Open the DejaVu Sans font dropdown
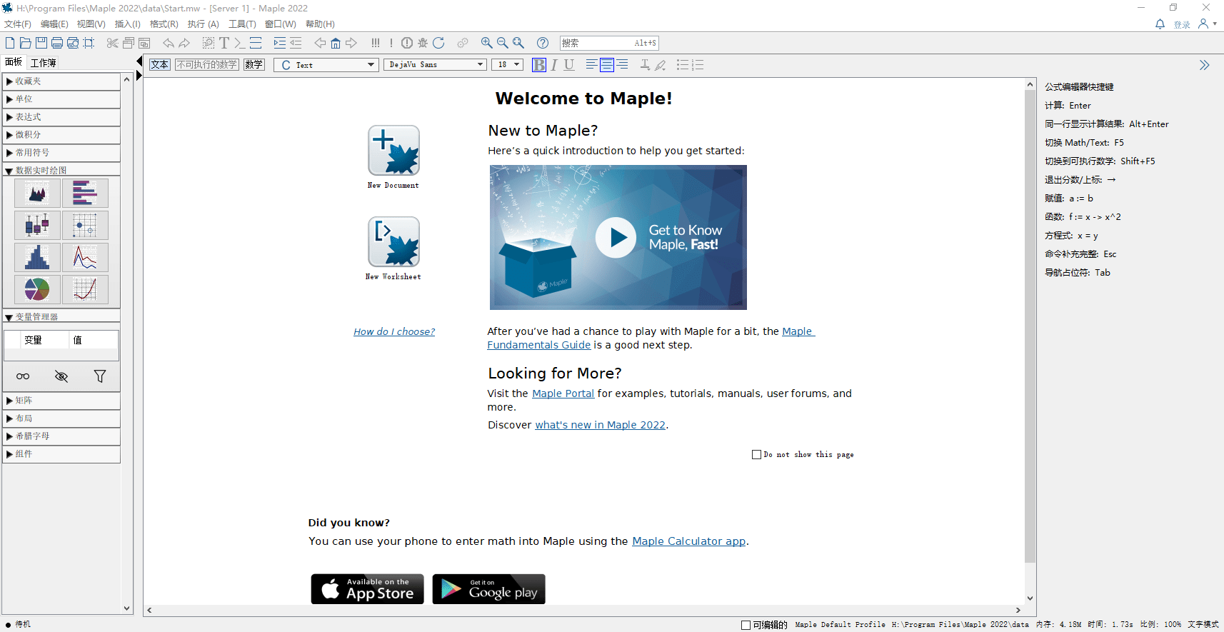1224x632 pixels. tap(435, 65)
